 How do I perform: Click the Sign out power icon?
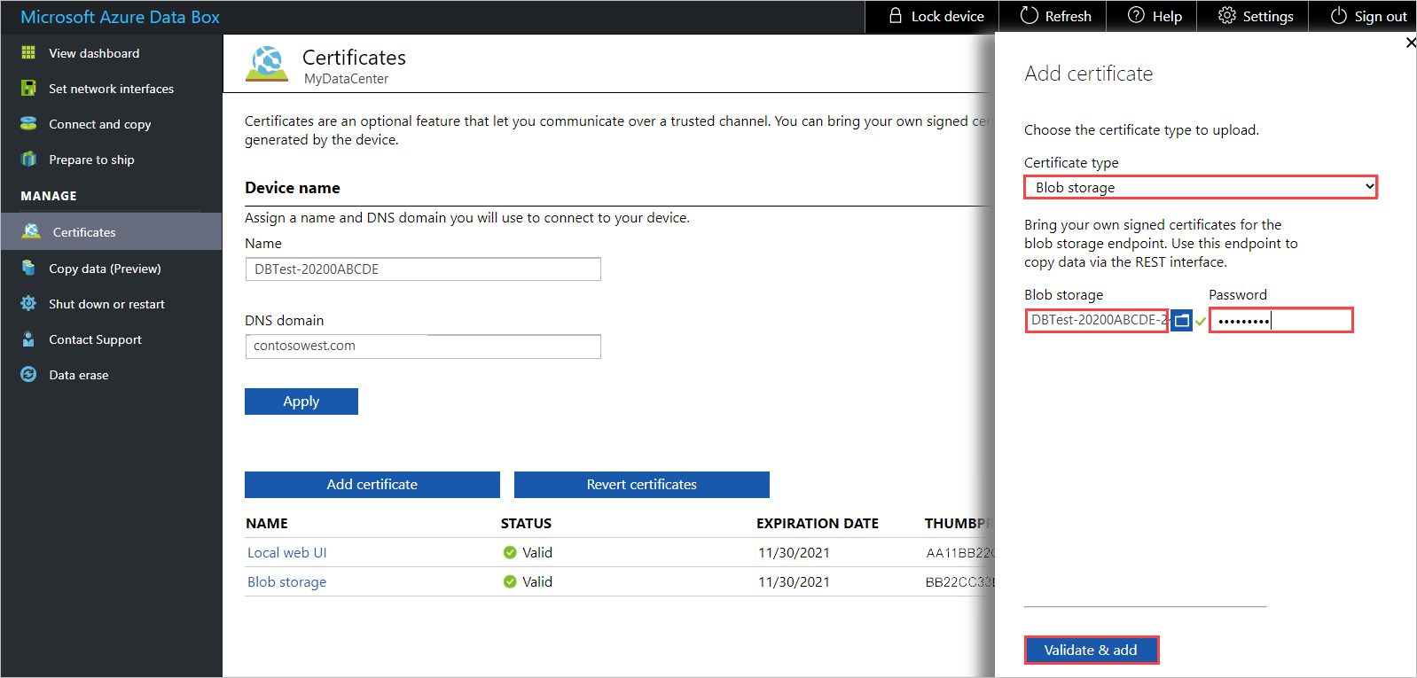1338,16
